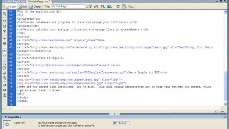Click the Apply Comment icon
The width and height of the screenshot is (229, 129).
[x=5, y=63]
